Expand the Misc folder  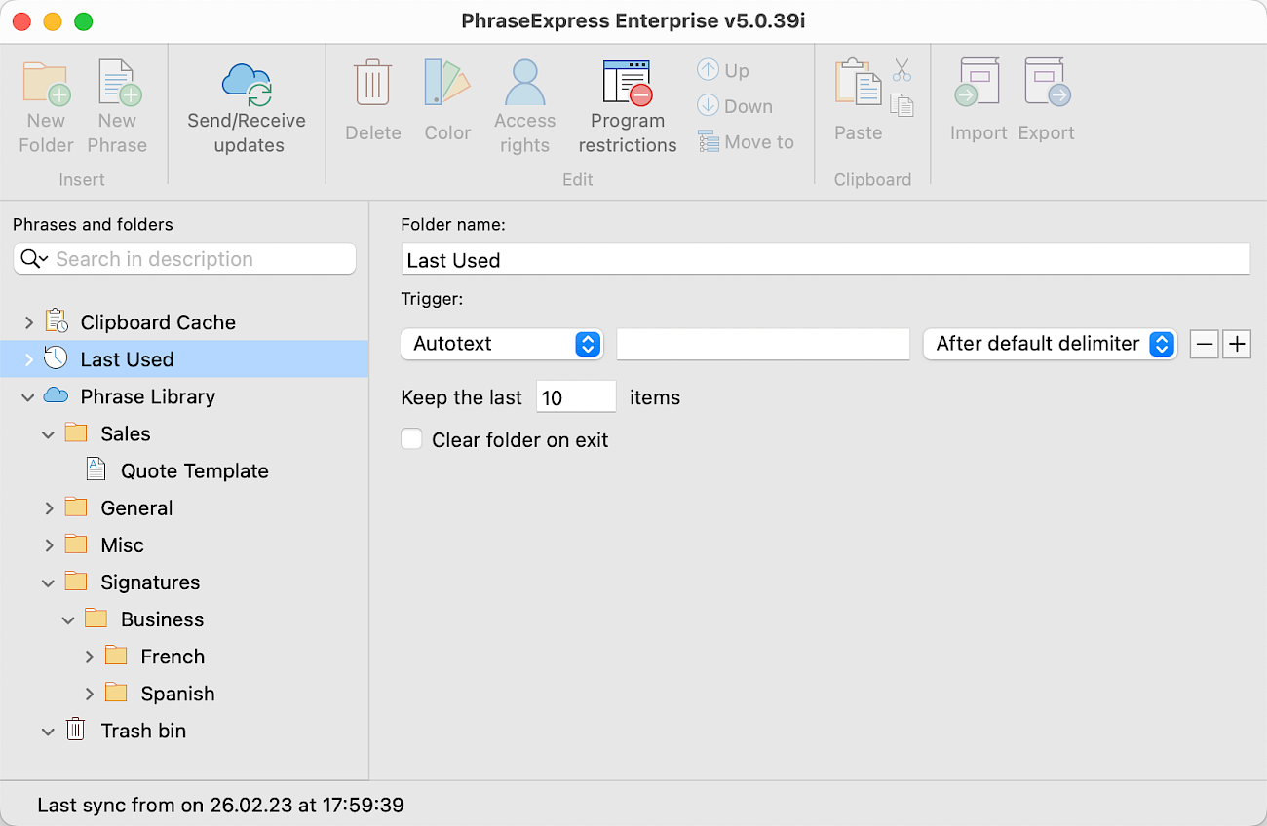click(49, 545)
